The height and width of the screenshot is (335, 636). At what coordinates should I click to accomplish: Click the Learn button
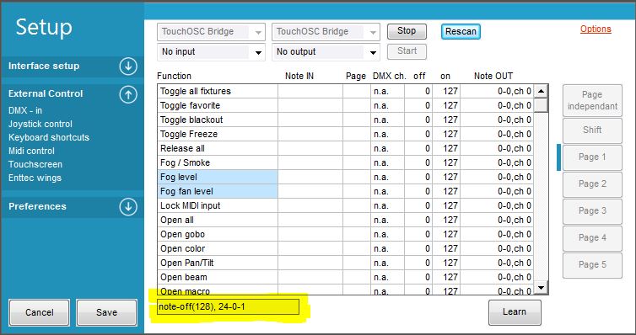(x=515, y=312)
